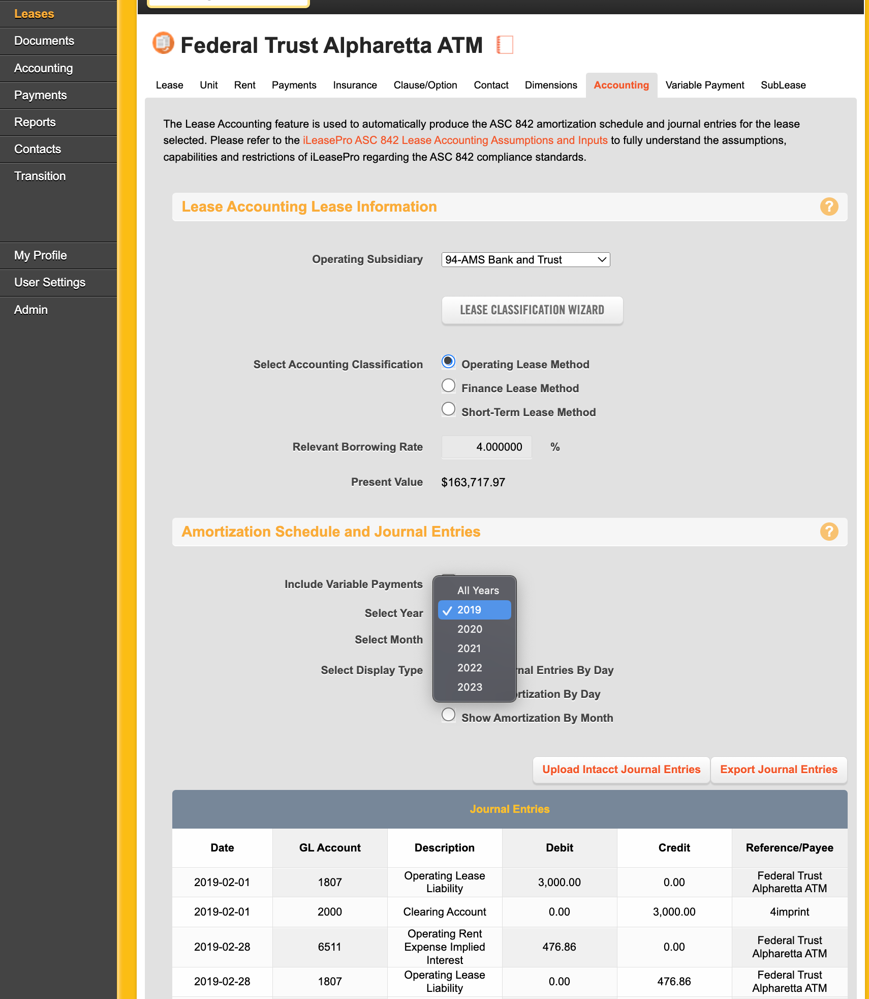Choose 2022 in the year list
The height and width of the screenshot is (999, 869).
[475, 668]
